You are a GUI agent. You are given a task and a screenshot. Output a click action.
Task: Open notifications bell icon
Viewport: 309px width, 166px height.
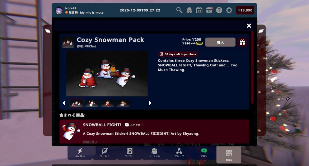pyautogui.click(x=189, y=10)
